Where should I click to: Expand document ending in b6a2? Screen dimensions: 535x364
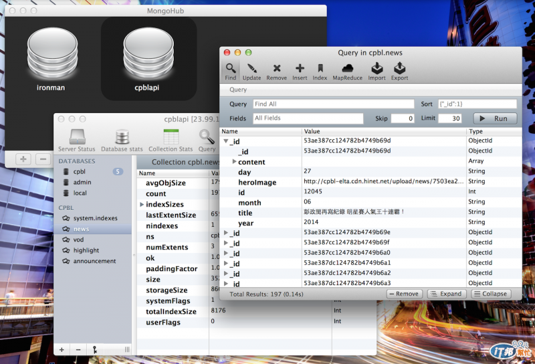coord(226,273)
